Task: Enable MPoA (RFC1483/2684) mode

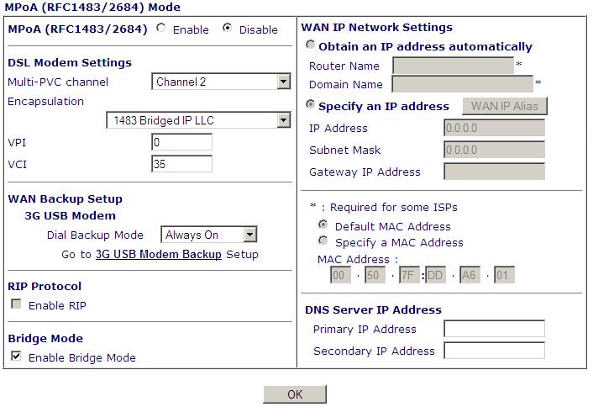Action: [161, 29]
